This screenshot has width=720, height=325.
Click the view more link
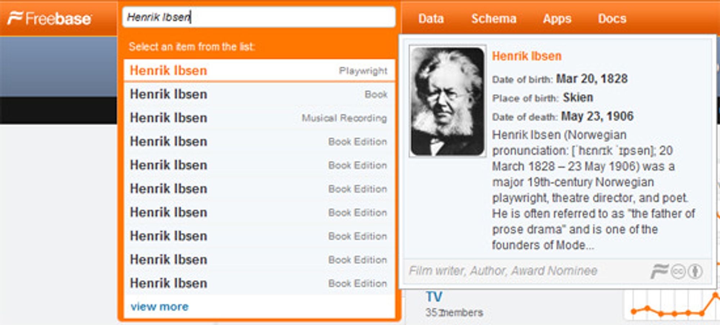tap(159, 307)
